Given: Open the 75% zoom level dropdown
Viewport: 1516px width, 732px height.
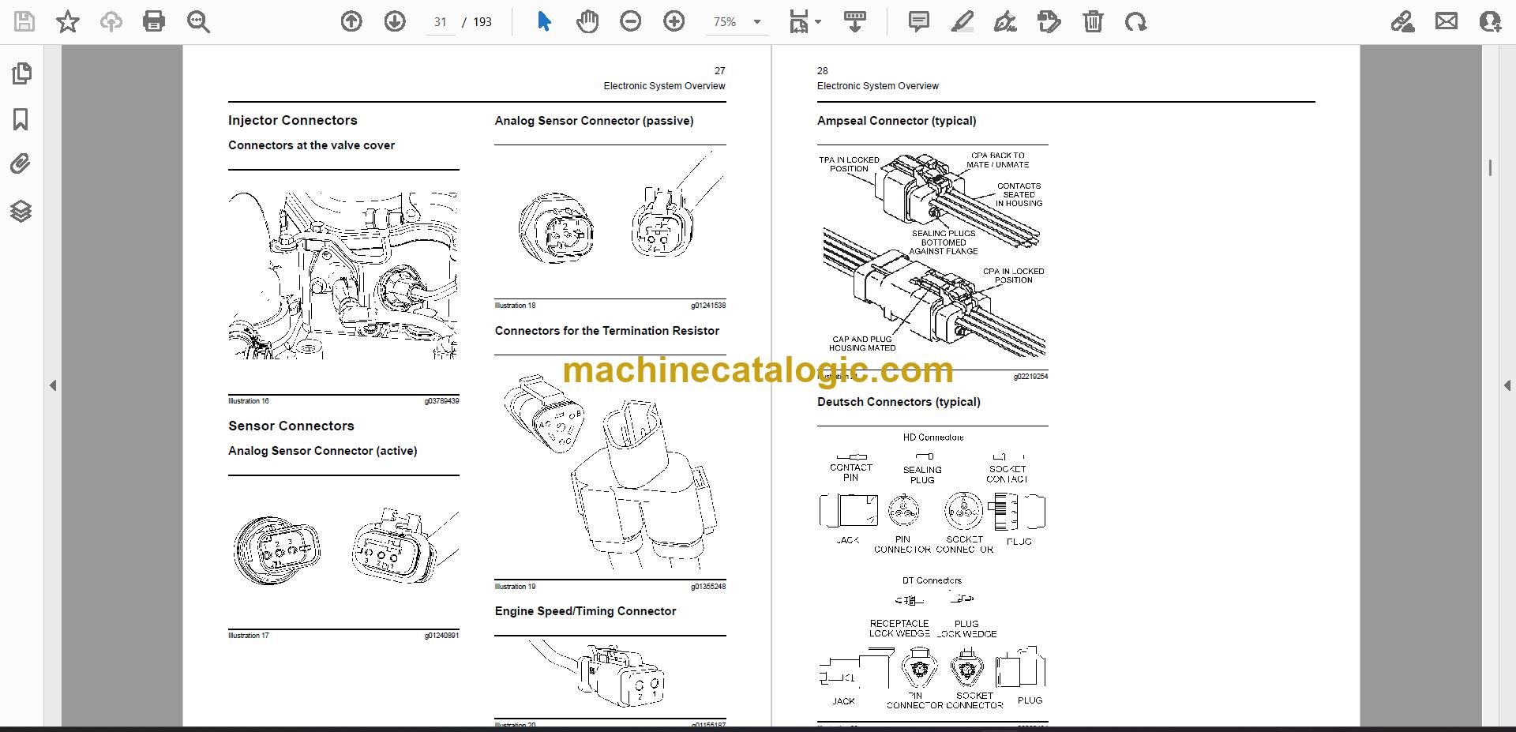Looking at the screenshot, I should click(737, 22).
